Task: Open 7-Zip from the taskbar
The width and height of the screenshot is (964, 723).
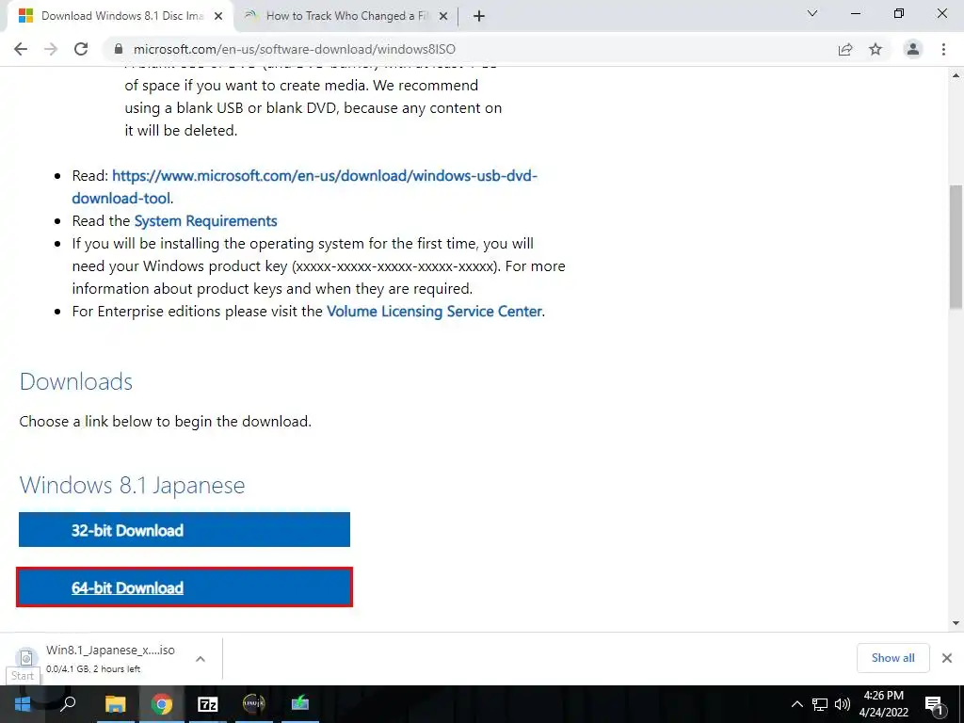Action: [208, 704]
